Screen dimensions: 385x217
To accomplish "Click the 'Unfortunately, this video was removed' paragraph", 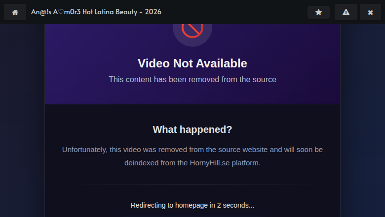I will 192,149.
